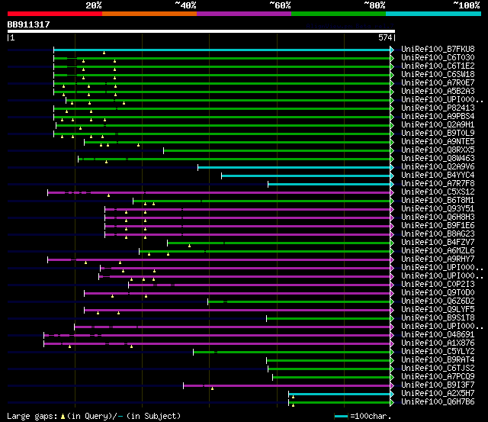Select the UniRef100_B9T0L9 label
This screenshot has height=422, width=488.
coord(438,134)
